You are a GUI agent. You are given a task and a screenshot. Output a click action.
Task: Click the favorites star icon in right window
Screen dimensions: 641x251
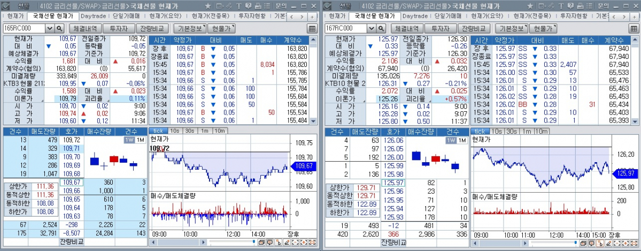point(530,6)
